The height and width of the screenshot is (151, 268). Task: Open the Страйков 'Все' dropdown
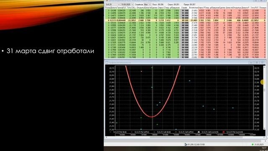coord(147,5)
